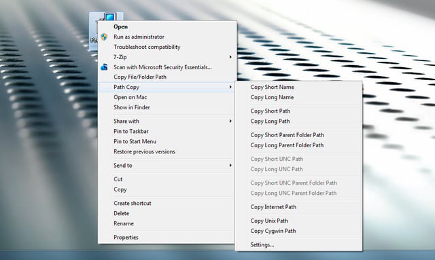Expand the Share with submenu arrow

(x=230, y=121)
